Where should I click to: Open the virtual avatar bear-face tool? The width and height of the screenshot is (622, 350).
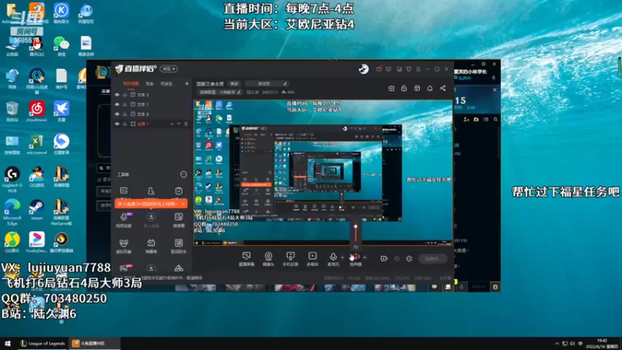pyautogui.click(x=124, y=246)
